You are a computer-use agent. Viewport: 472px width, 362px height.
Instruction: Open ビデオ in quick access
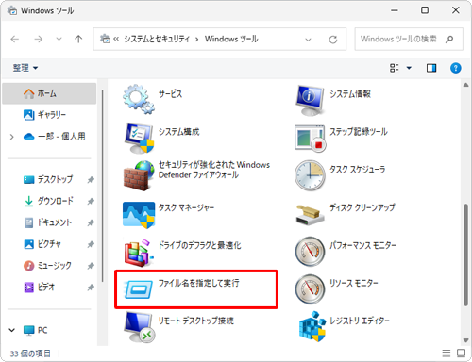(40, 288)
